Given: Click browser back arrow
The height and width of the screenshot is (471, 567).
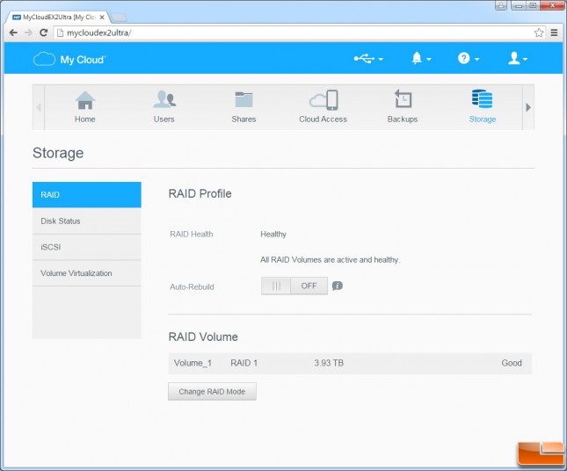Looking at the screenshot, I should coord(13,33).
